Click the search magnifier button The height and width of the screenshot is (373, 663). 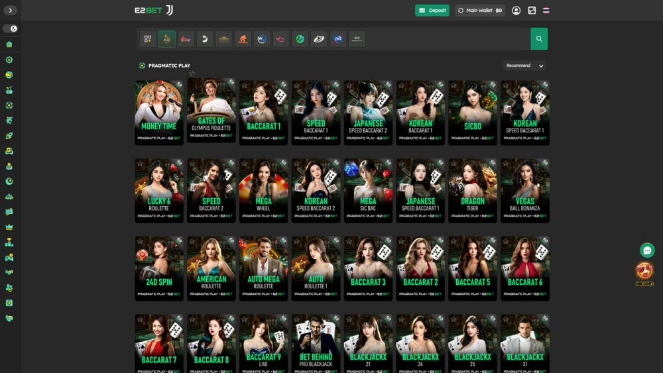point(538,39)
